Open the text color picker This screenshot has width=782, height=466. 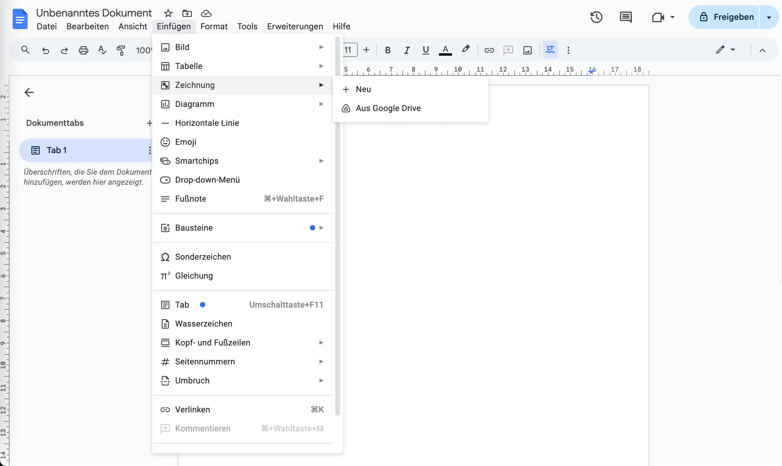click(x=446, y=50)
